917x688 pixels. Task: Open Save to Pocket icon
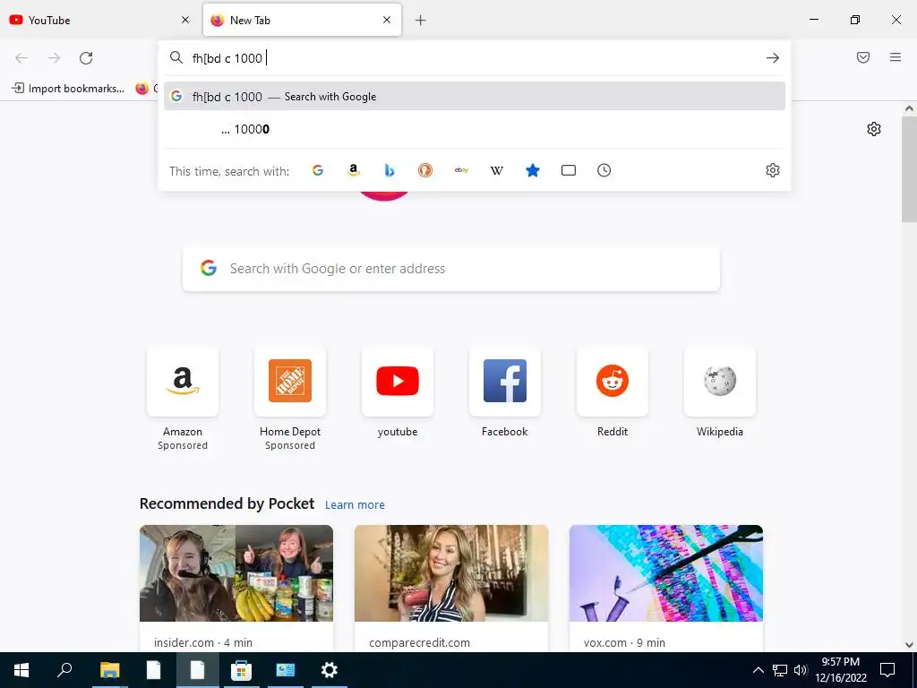pos(863,57)
